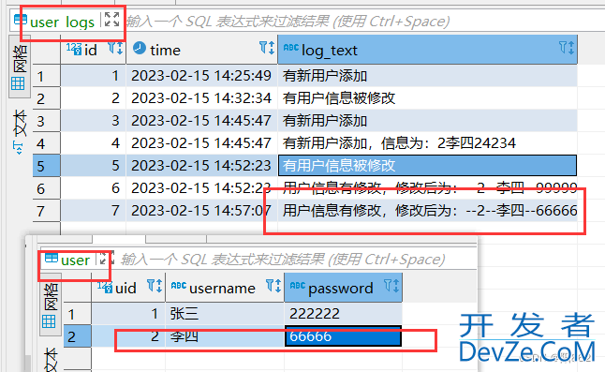605x372 pixels.
Task: Select the uid column header
Action: (128, 288)
